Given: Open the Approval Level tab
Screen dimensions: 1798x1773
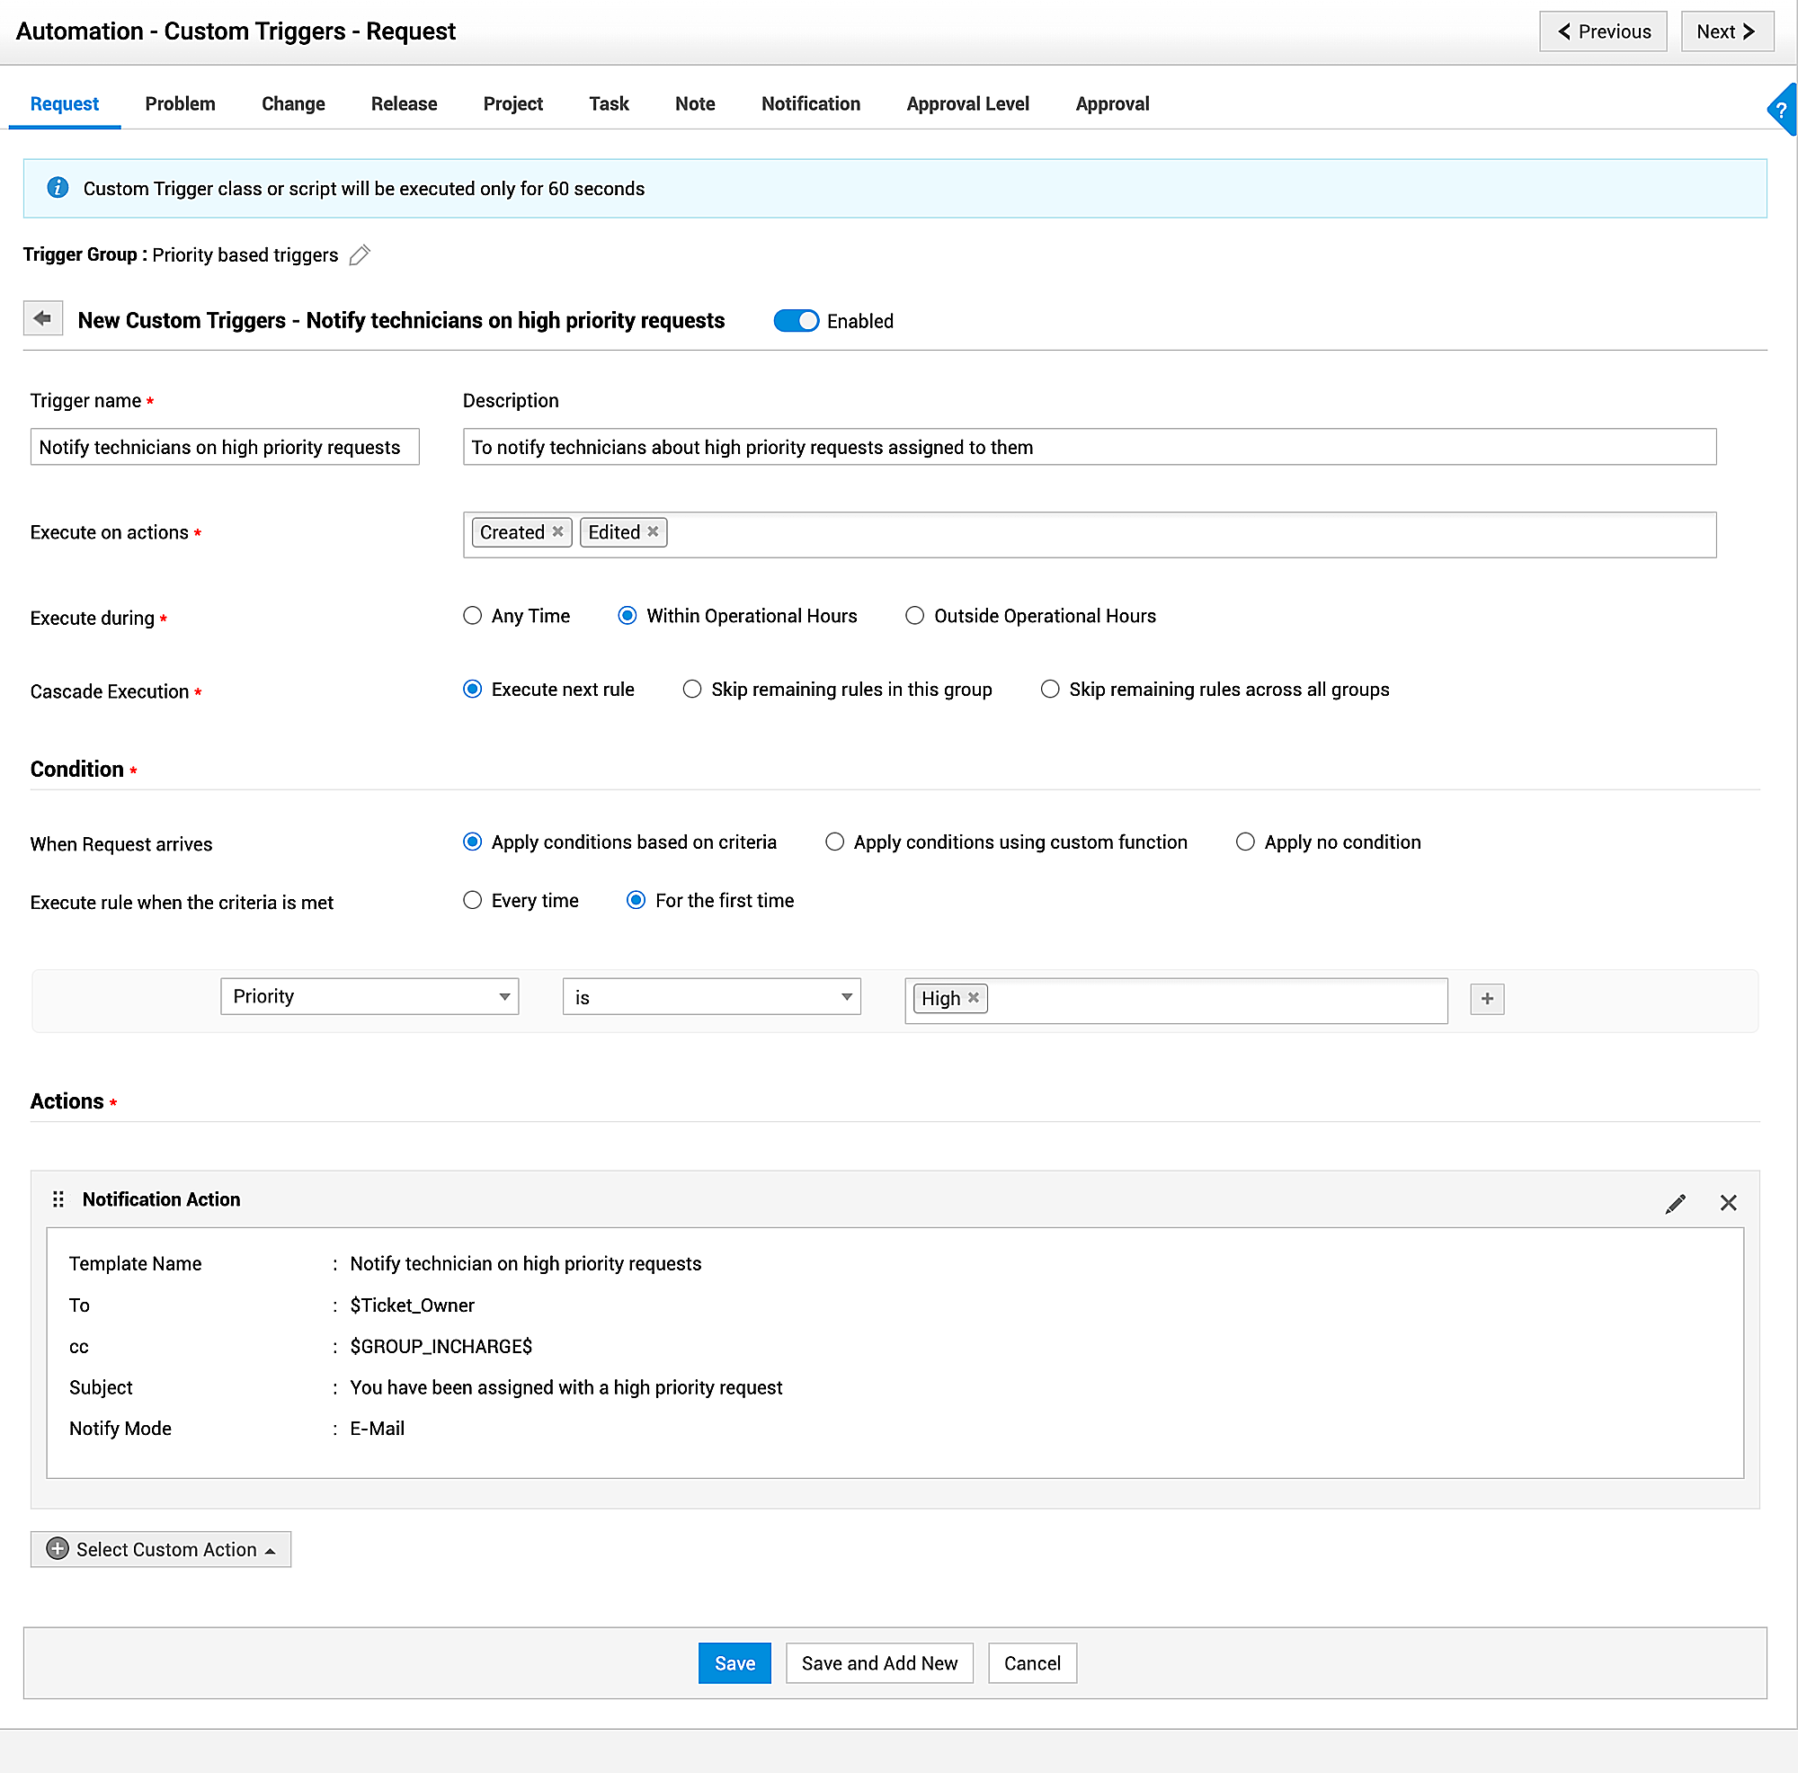Looking at the screenshot, I should [x=968, y=104].
